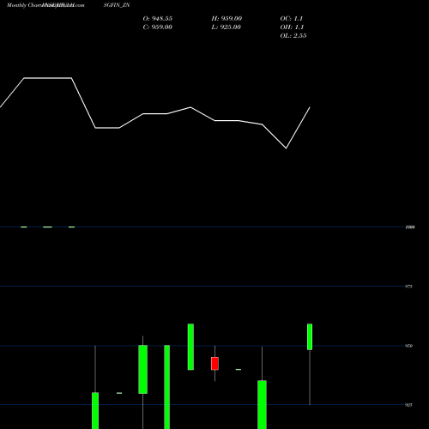Click the 925 price axis label
Viewport: 429px width, 429px height.
click(x=408, y=405)
